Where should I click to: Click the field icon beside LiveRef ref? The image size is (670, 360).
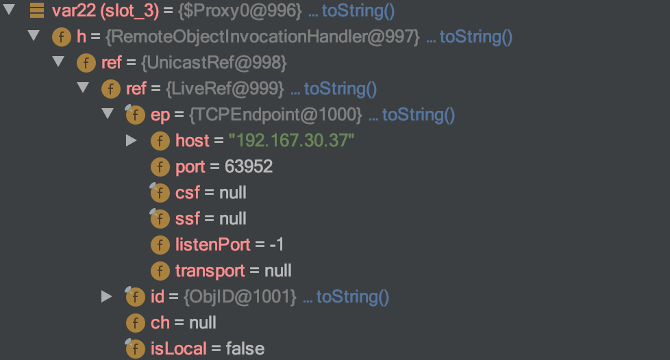click(111, 89)
